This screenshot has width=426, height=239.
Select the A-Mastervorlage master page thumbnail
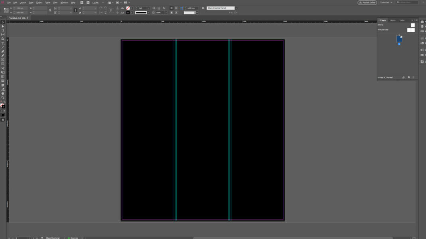click(410, 30)
